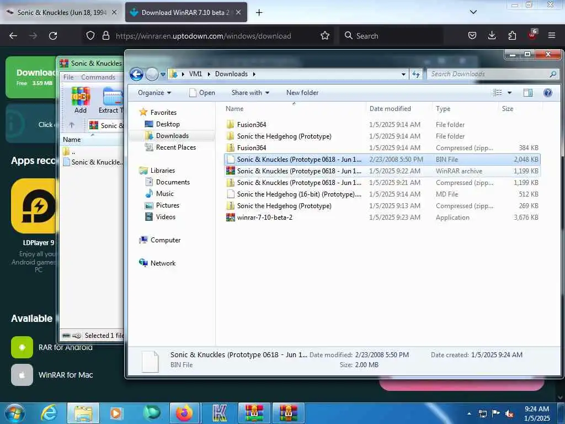Open Firefox downloads arrow icon
The height and width of the screenshot is (424, 565).
coord(492,35)
